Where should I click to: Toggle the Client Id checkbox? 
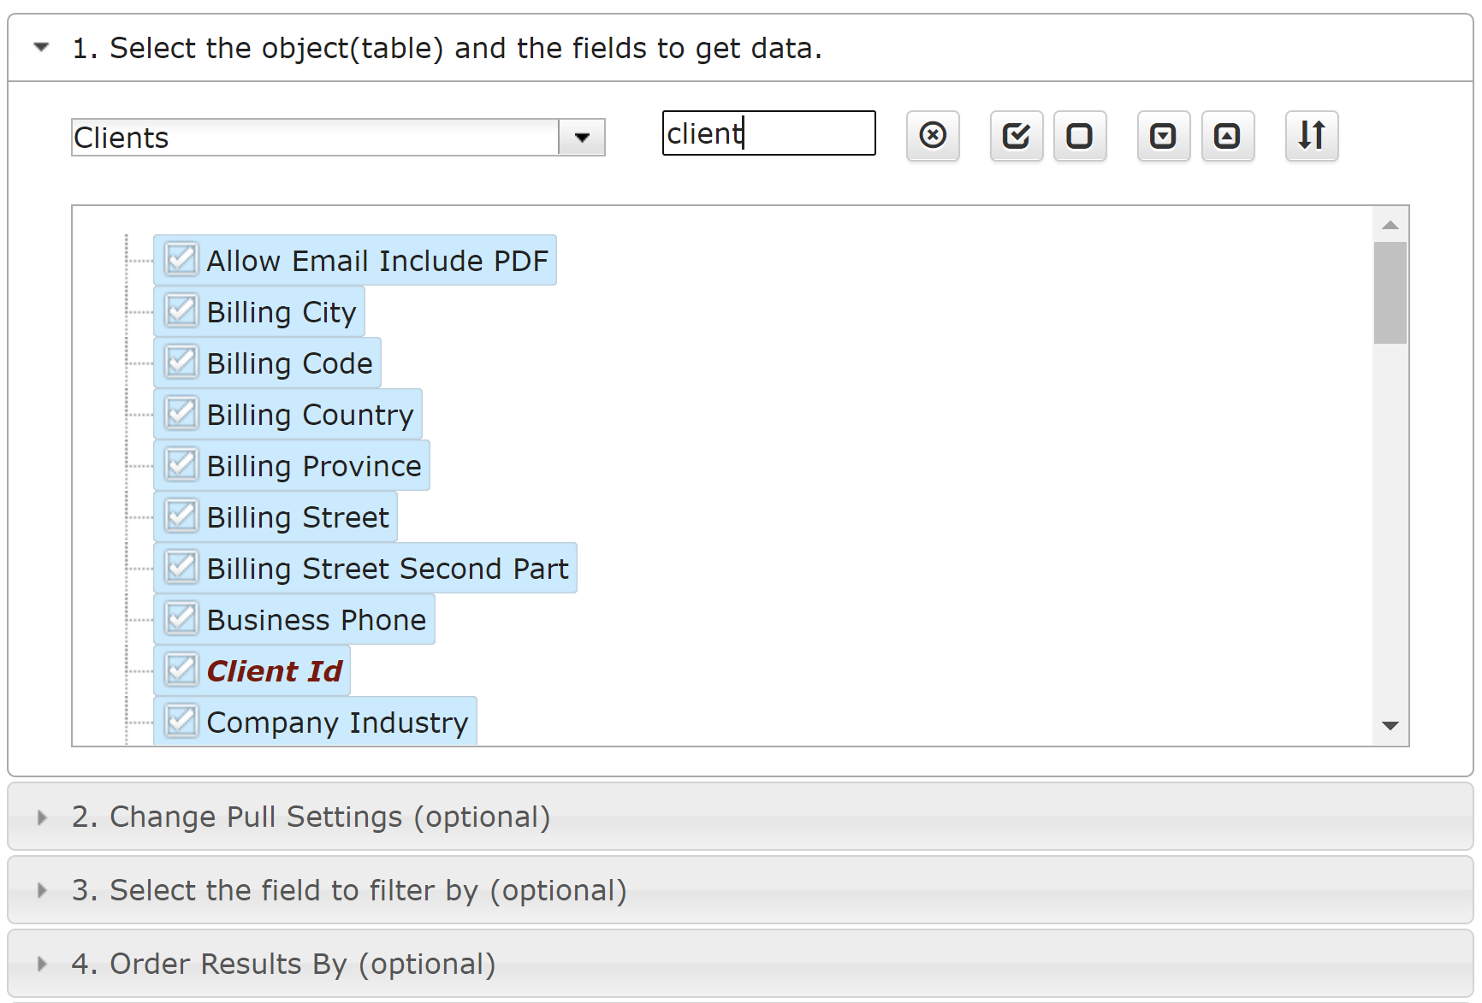tap(181, 670)
